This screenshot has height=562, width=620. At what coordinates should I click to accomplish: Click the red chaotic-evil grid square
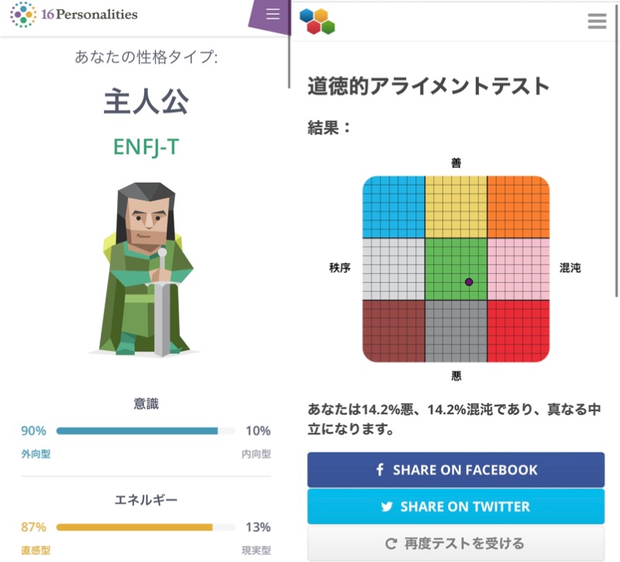(x=518, y=331)
